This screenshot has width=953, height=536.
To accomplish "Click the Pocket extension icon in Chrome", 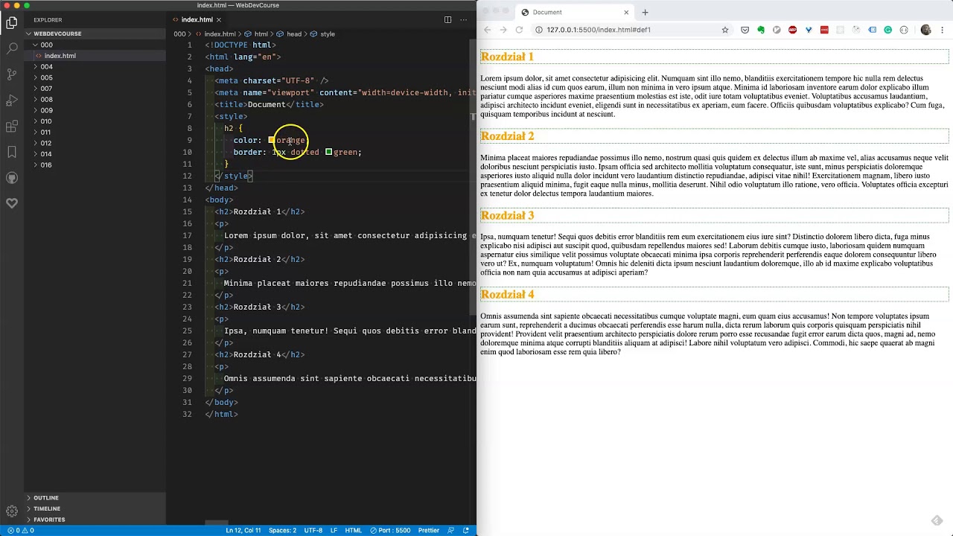I will tap(745, 30).
